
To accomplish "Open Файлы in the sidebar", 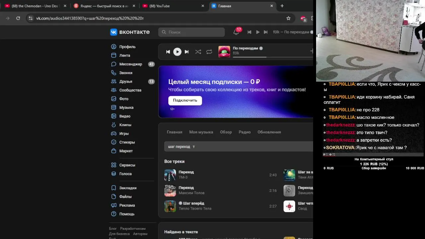I will tap(121, 197).
